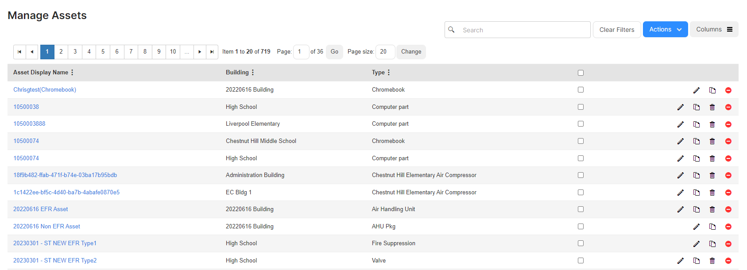Tick the EC Bldg 1 row checkbox

581,192
